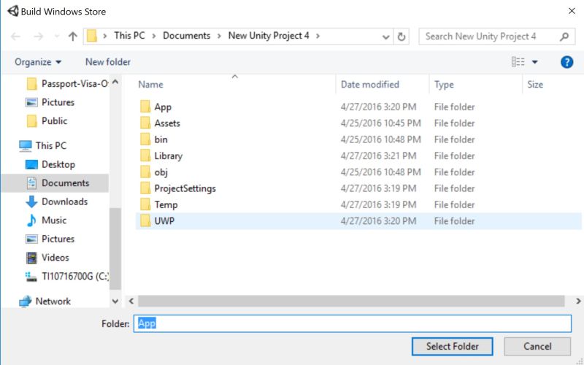This screenshot has width=584, height=365.
Task: Refresh the New Unity Project 4 folder
Action: [x=401, y=36]
